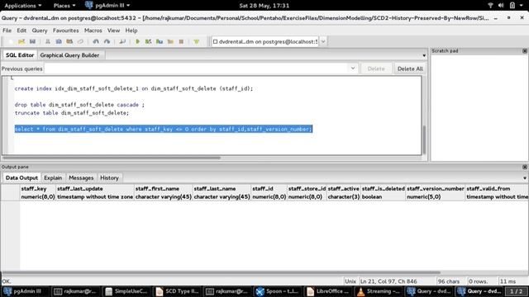Click the Delete previous query button
Image resolution: width=529 pixels, height=297 pixels.
tap(376, 68)
